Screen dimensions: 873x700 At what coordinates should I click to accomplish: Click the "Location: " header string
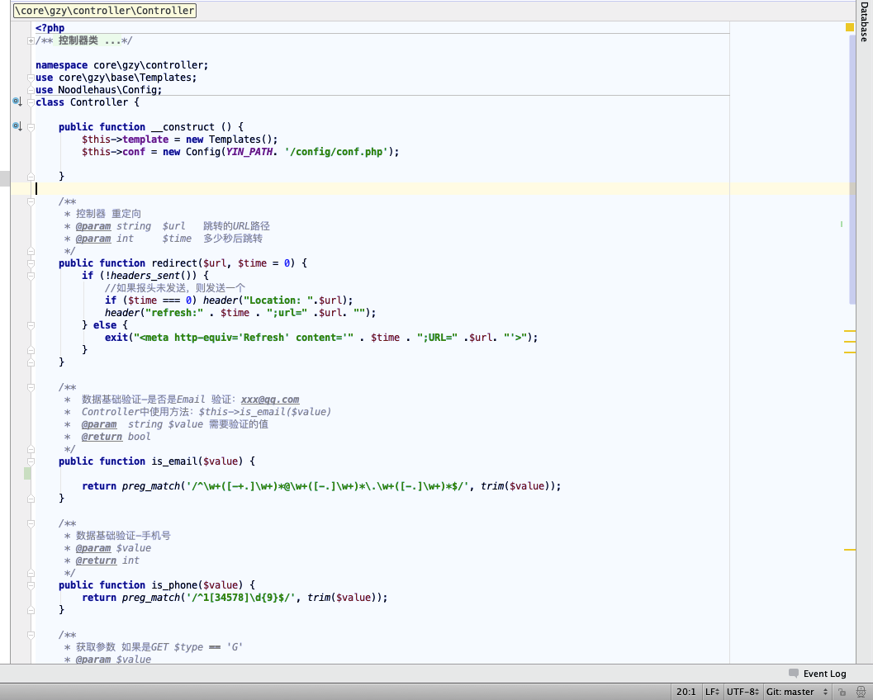pos(278,300)
